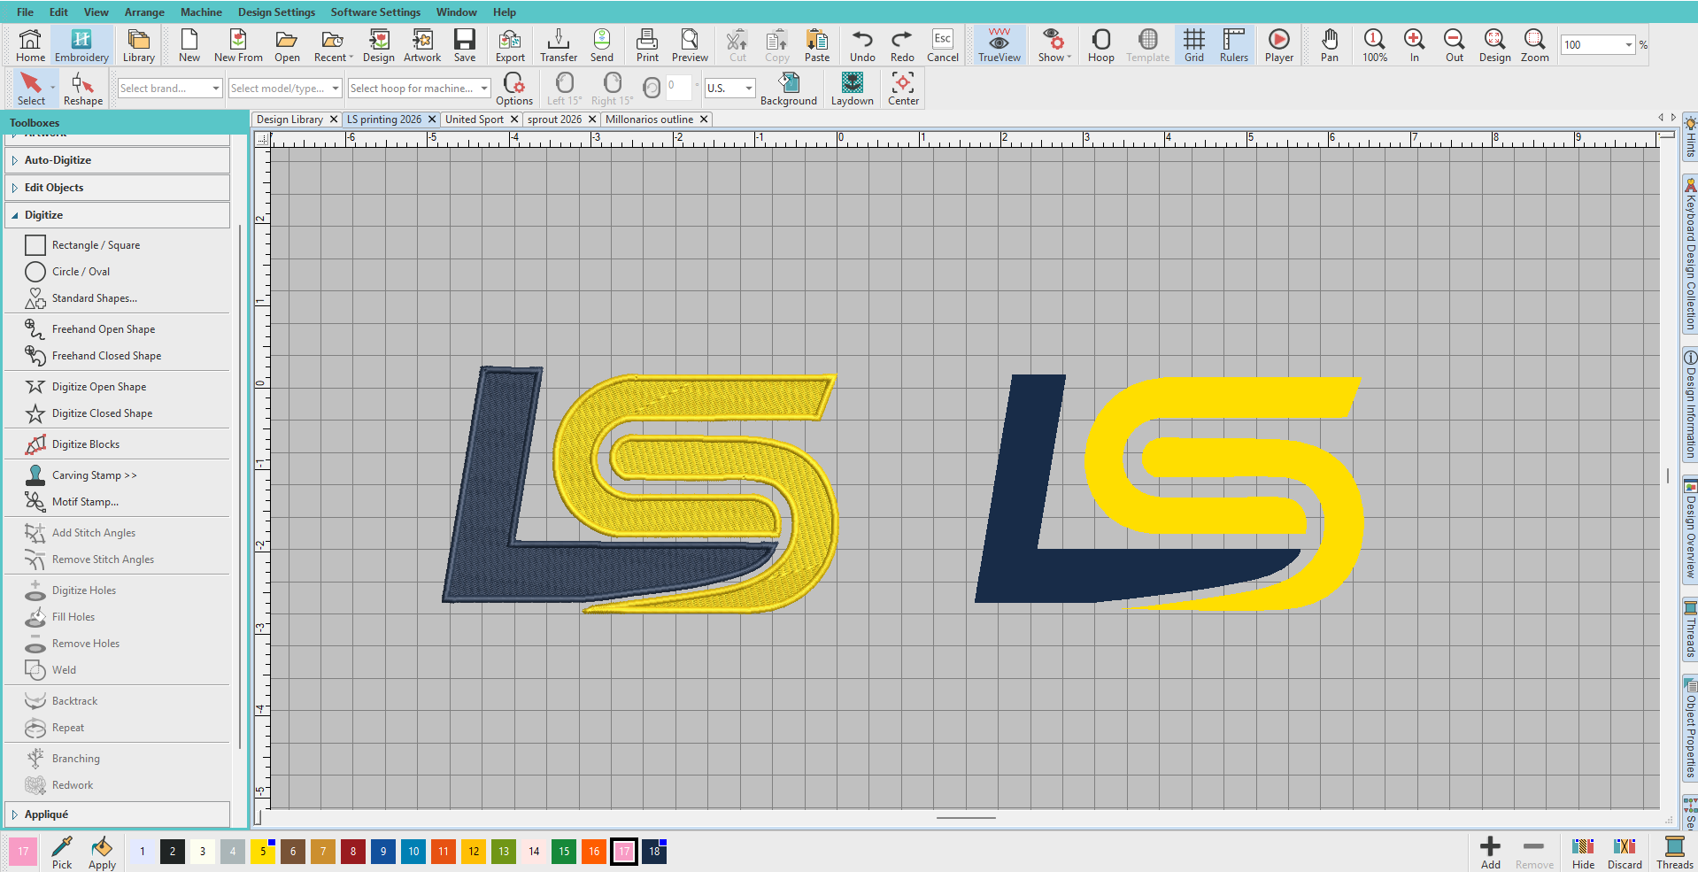
Task: Expand the Auto-Digitize toolbox
Action: (x=58, y=160)
